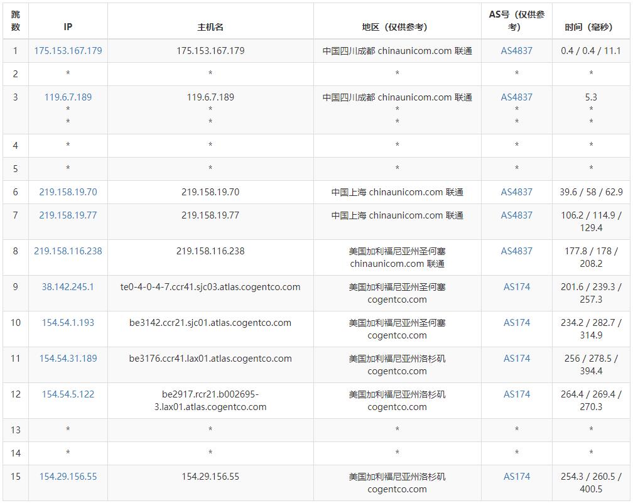
Task: Select the 主机名 column header
Action: point(210,26)
